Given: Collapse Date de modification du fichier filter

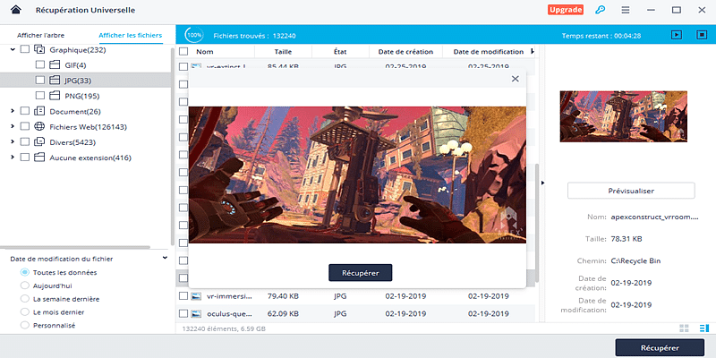Looking at the screenshot, I should point(165,258).
